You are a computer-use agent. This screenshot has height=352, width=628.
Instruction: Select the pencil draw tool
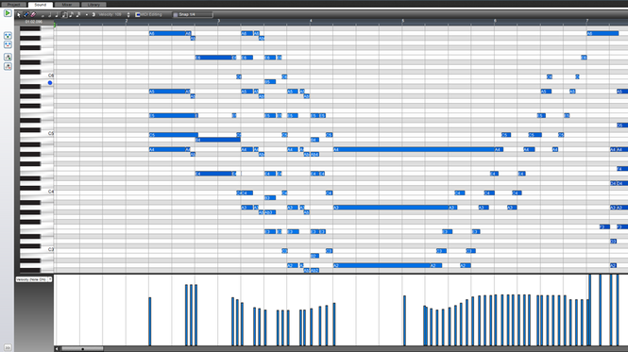(26, 15)
